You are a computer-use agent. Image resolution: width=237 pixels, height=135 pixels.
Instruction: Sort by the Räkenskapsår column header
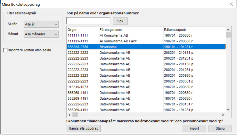194,30
